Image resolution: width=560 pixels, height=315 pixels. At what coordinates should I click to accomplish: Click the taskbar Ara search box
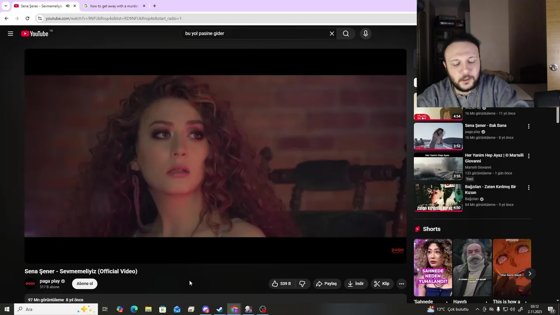56,309
